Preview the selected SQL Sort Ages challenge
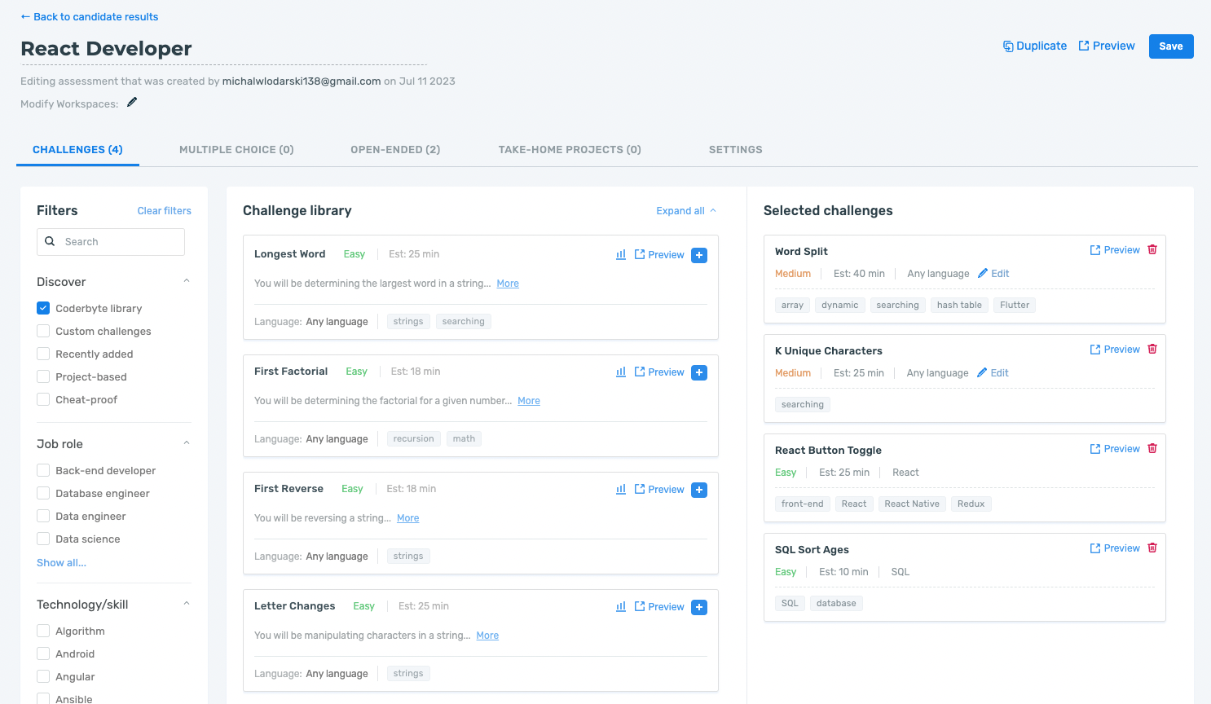Image resolution: width=1211 pixels, height=704 pixels. 1115,548
